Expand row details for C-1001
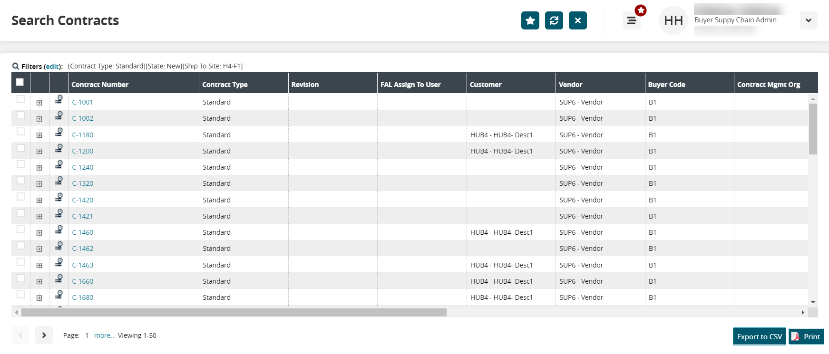 pyautogui.click(x=39, y=103)
